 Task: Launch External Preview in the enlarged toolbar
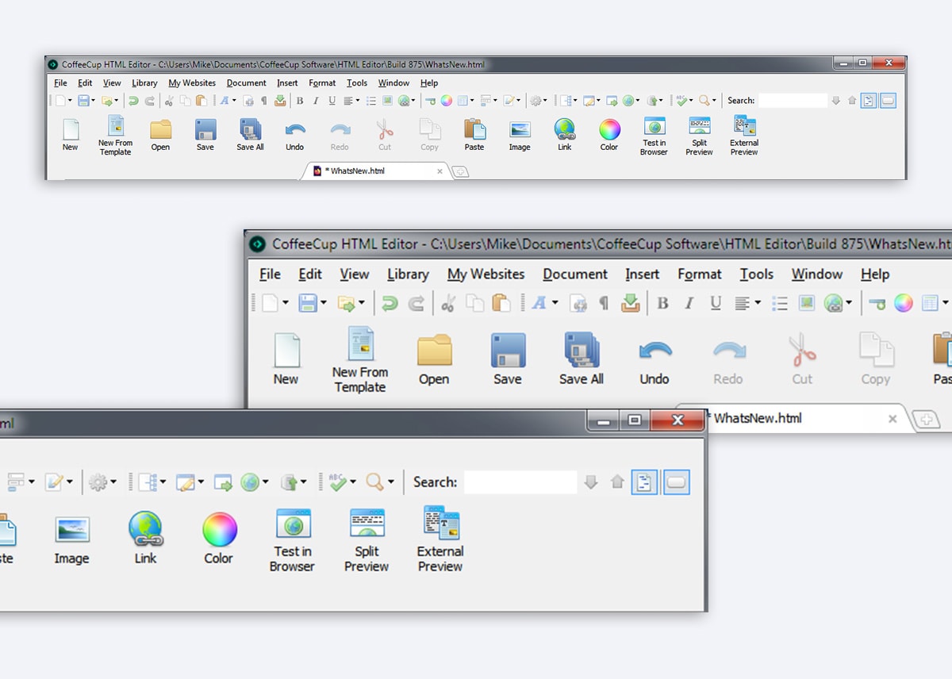(440, 539)
